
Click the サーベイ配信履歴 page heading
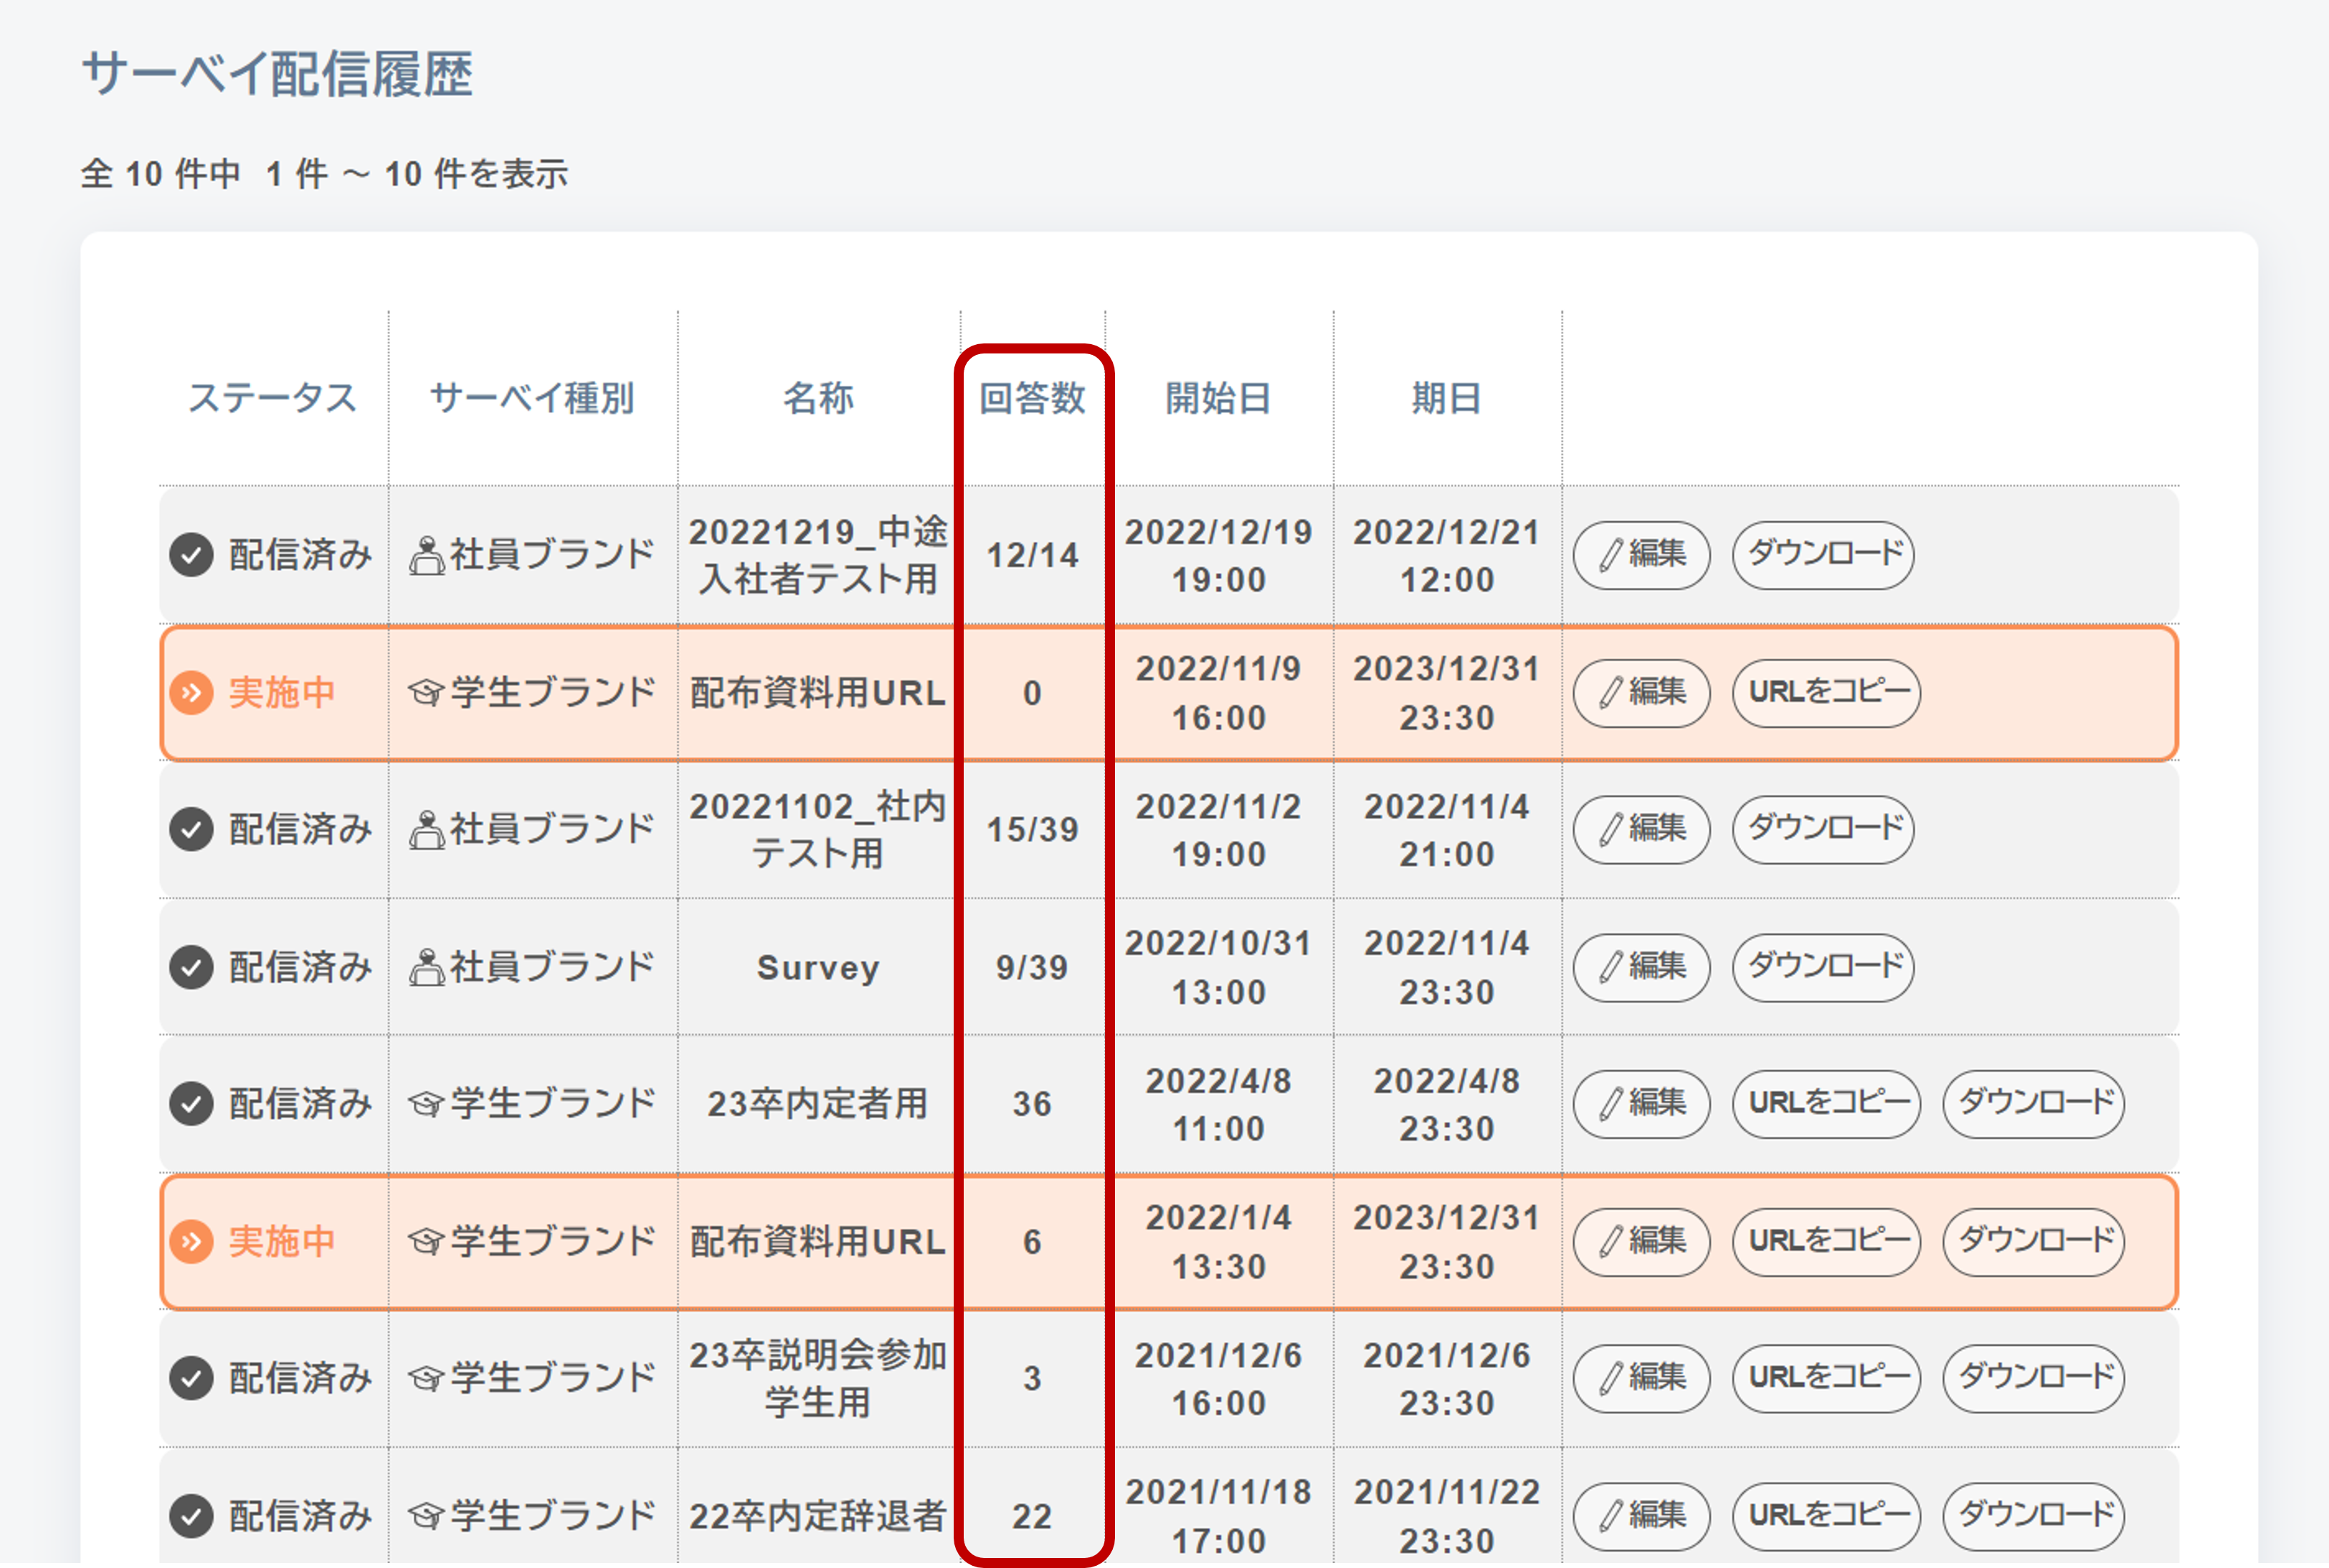pos(277,74)
